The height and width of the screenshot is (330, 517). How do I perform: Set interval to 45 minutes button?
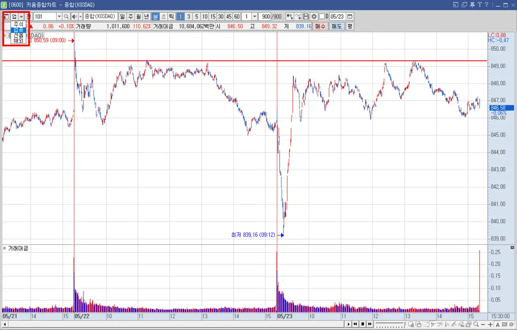(x=229, y=16)
